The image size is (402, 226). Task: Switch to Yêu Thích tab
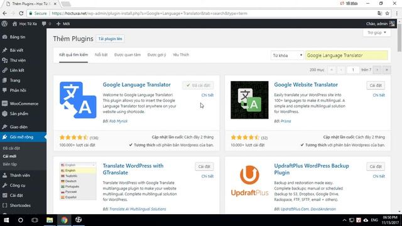pos(181,55)
